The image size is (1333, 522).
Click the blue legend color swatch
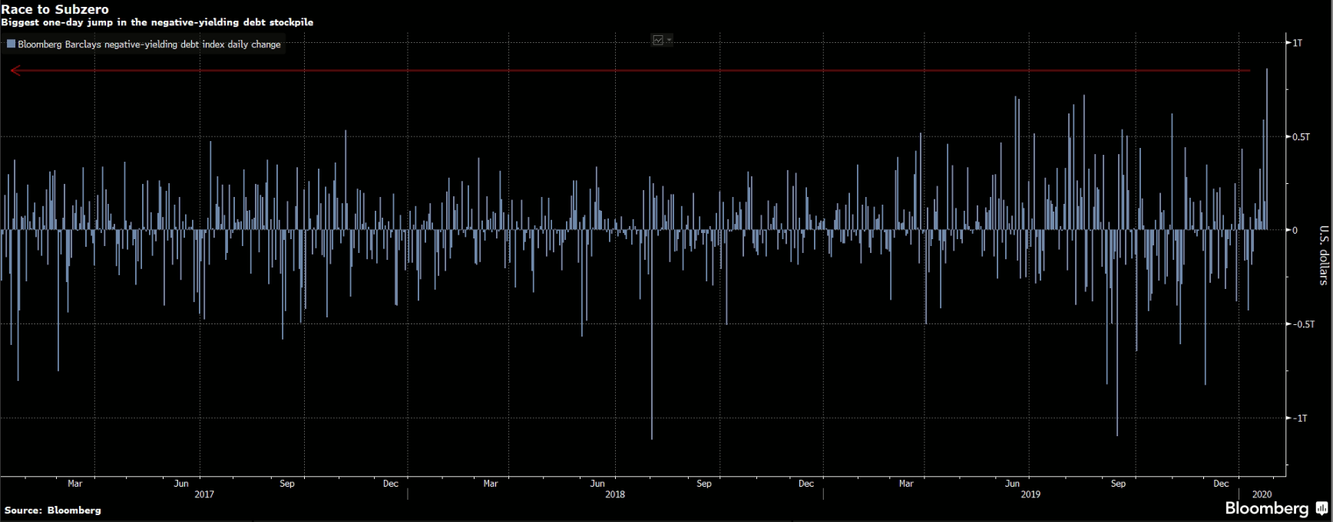coord(11,44)
